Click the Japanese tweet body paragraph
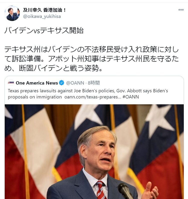Viewport: 188px width, 199px height. click(x=91, y=59)
